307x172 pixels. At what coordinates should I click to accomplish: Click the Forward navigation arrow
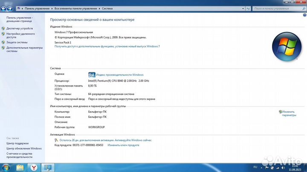(9, 9)
